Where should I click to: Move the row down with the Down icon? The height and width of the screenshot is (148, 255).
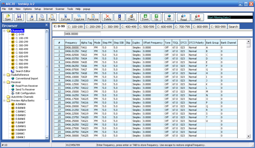click(x=145, y=17)
